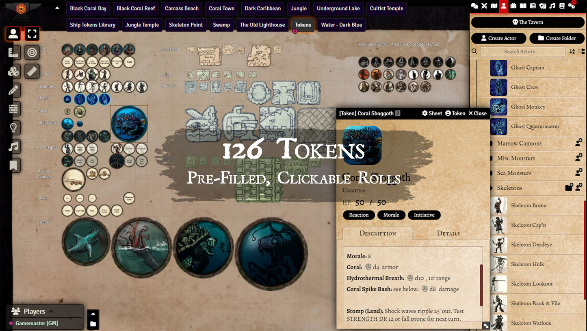This screenshot has width=587, height=331.
Task: Select the Drawing pencil tools
Action: pyautogui.click(x=13, y=90)
